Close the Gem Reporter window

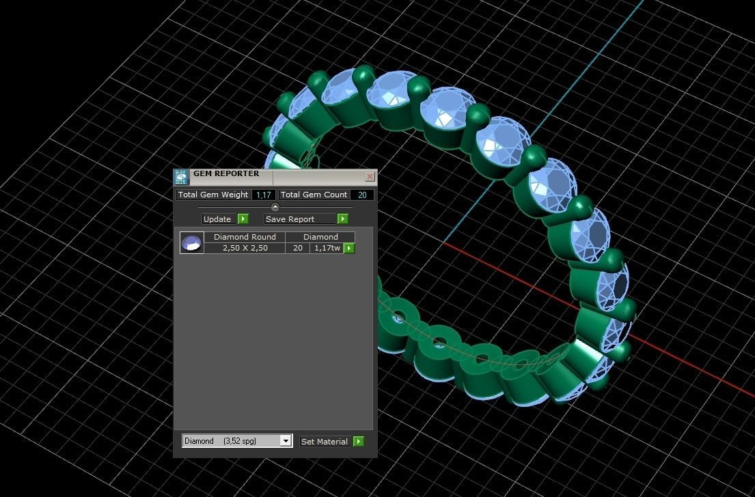click(x=370, y=177)
